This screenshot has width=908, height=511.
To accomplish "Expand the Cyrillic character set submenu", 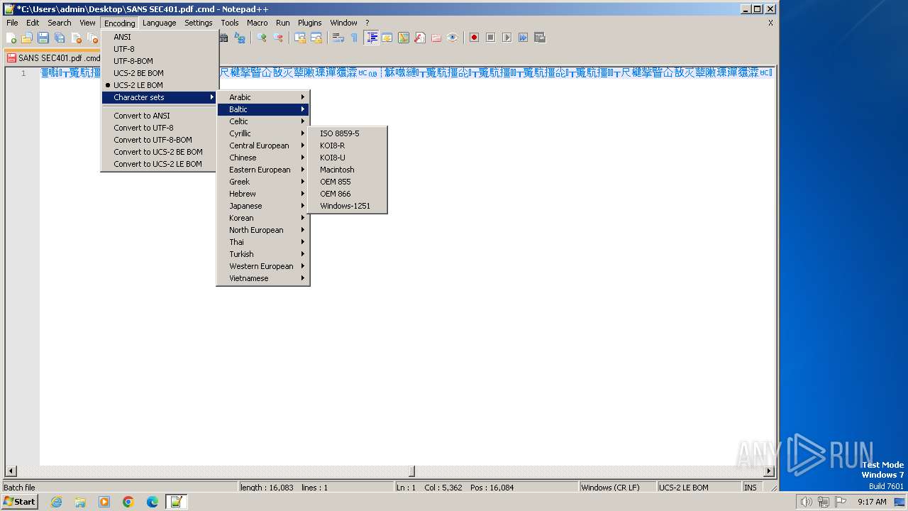I will coord(262,133).
